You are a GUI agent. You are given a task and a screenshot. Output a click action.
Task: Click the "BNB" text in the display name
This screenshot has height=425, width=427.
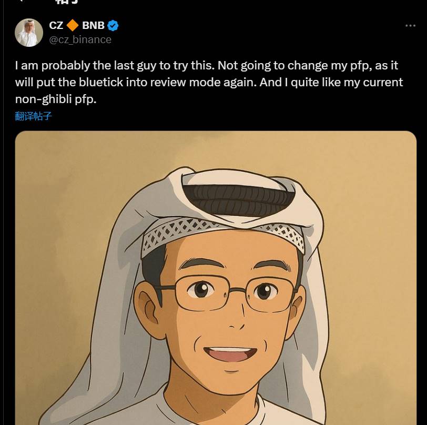point(93,26)
